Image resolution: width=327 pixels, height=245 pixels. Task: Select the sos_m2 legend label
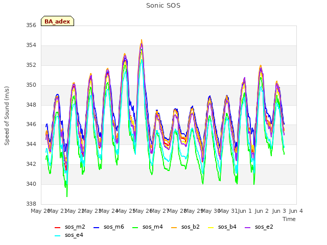75,227
